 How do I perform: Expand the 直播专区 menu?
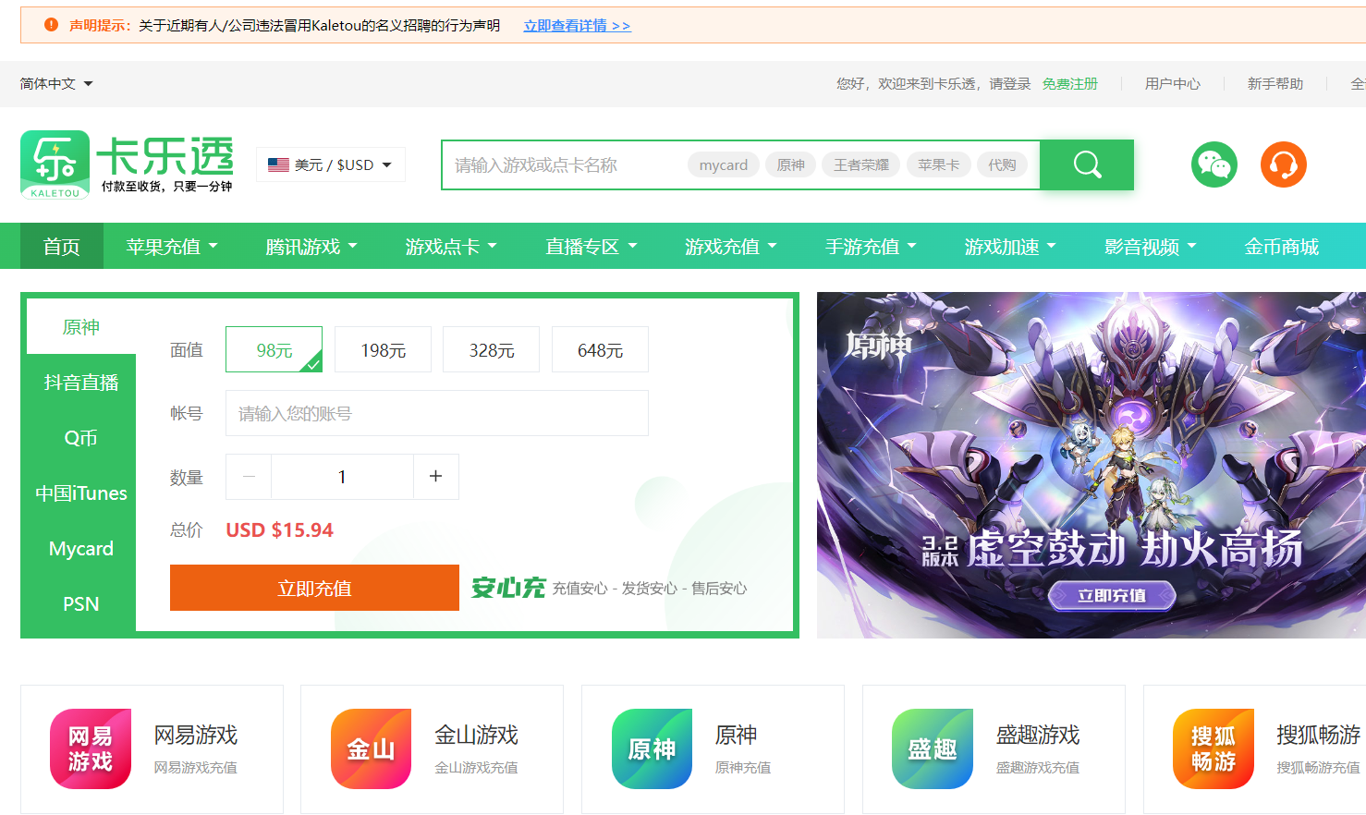(x=592, y=247)
